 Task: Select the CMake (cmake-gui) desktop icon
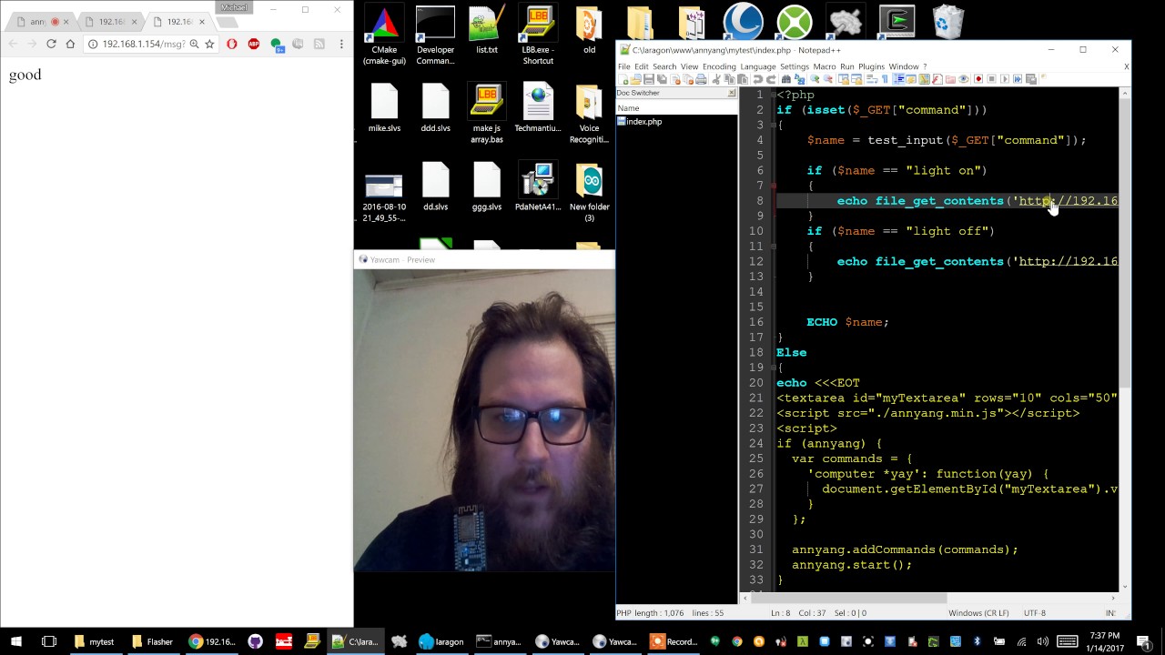pos(384,36)
